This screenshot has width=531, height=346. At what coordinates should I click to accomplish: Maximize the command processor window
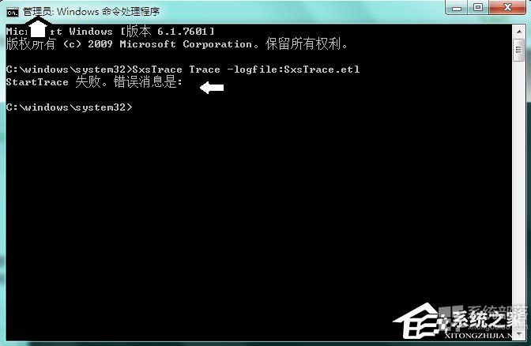click(x=478, y=7)
